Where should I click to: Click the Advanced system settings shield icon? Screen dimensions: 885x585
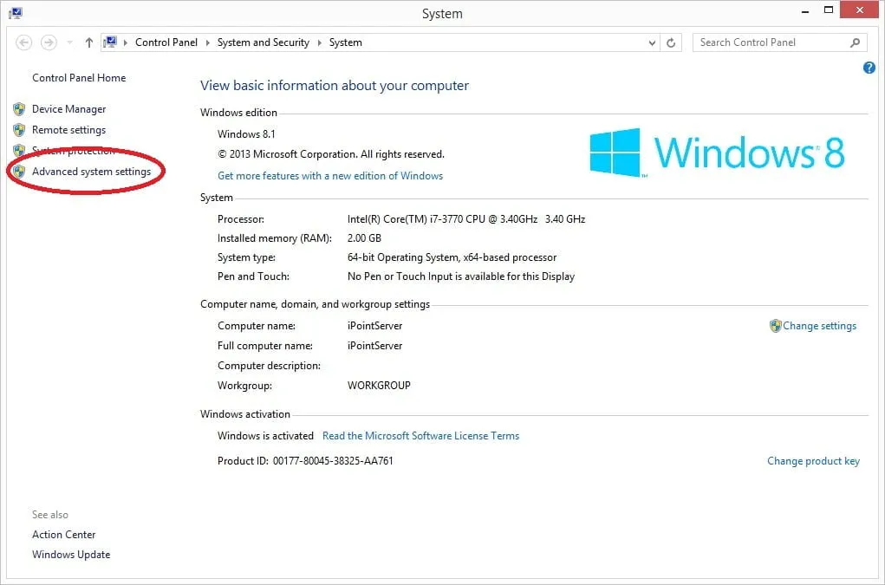tap(19, 172)
